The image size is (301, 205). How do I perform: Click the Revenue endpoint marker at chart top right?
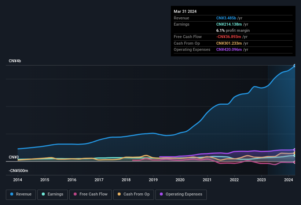(x=295, y=66)
